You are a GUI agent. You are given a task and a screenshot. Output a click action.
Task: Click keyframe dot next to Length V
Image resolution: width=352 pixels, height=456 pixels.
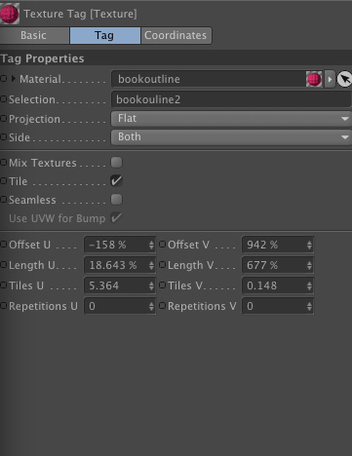point(162,265)
